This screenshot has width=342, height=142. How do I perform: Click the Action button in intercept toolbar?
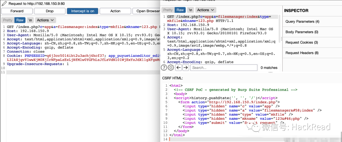[x=115, y=11]
